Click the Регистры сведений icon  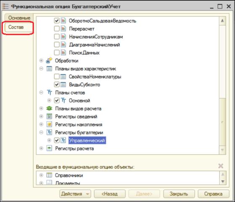pyautogui.click(x=49, y=116)
